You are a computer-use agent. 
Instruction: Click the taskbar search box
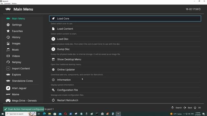coord(21,114)
